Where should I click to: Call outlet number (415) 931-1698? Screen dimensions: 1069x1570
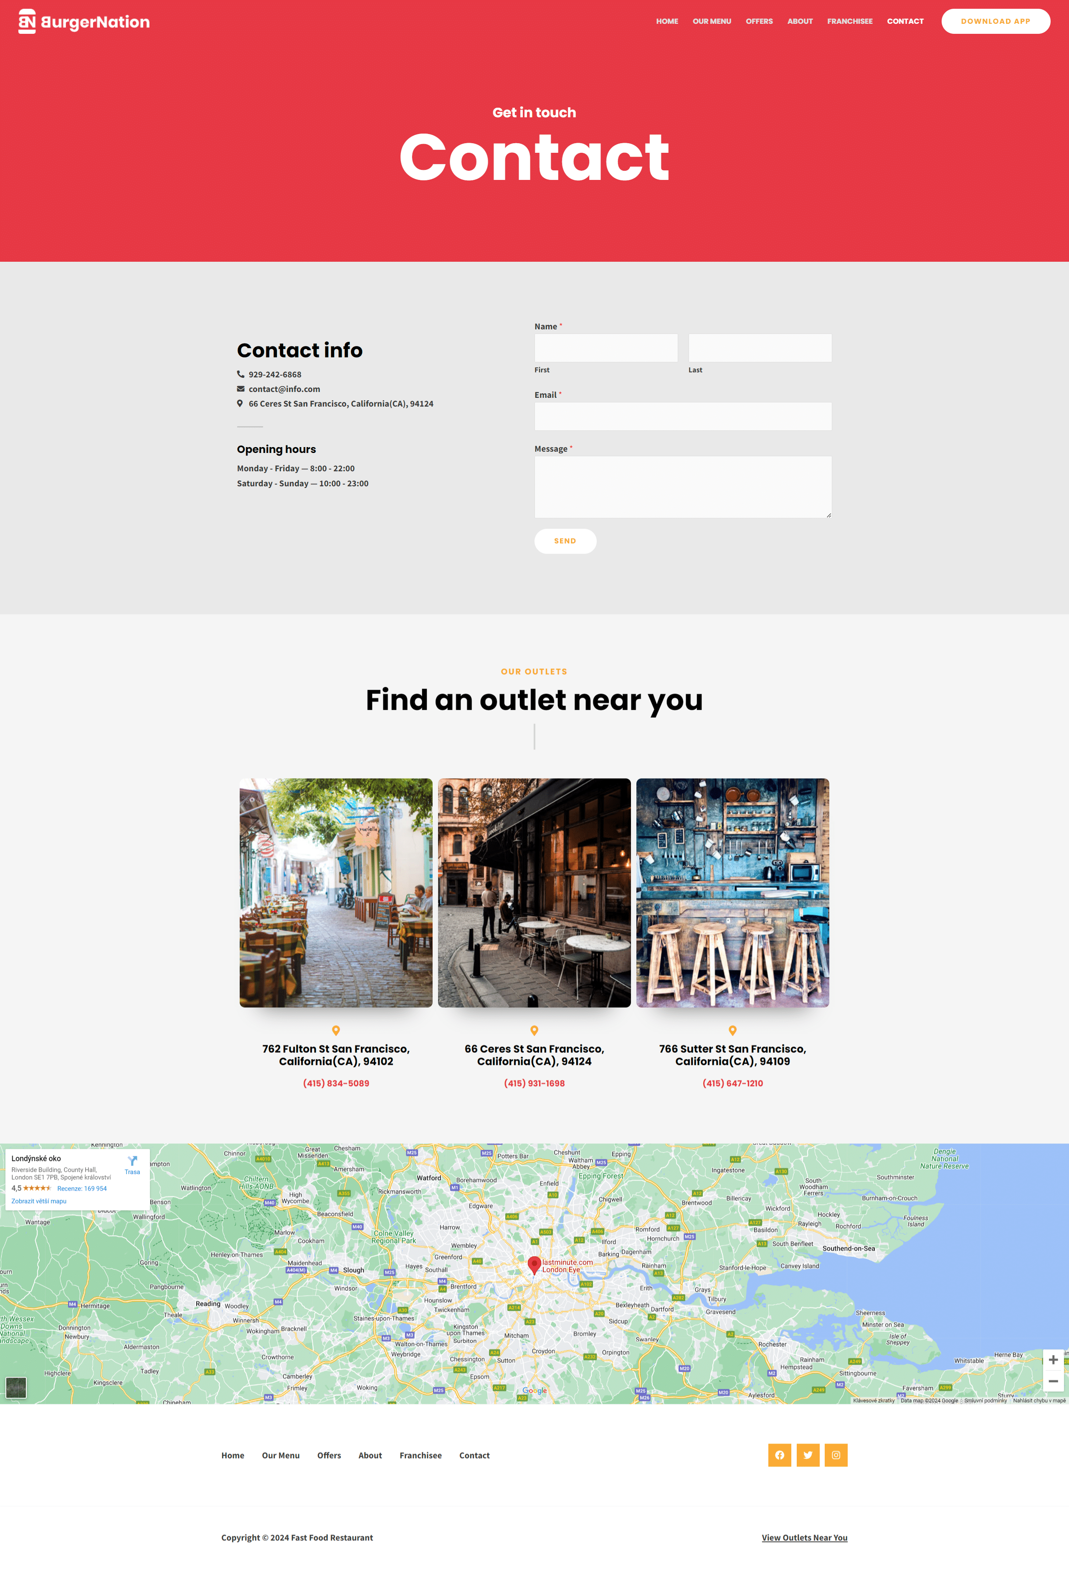[x=534, y=1083]
